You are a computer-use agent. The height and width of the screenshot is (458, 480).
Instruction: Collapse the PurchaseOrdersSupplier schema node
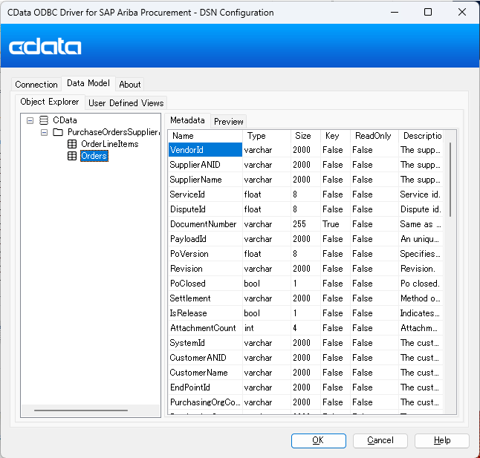coord(44,132)
